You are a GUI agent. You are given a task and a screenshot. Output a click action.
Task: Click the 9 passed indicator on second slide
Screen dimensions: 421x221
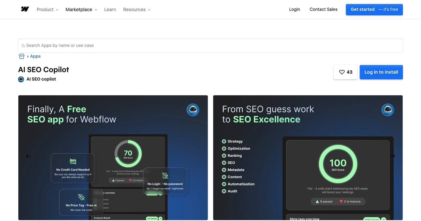tap(324, 201)
